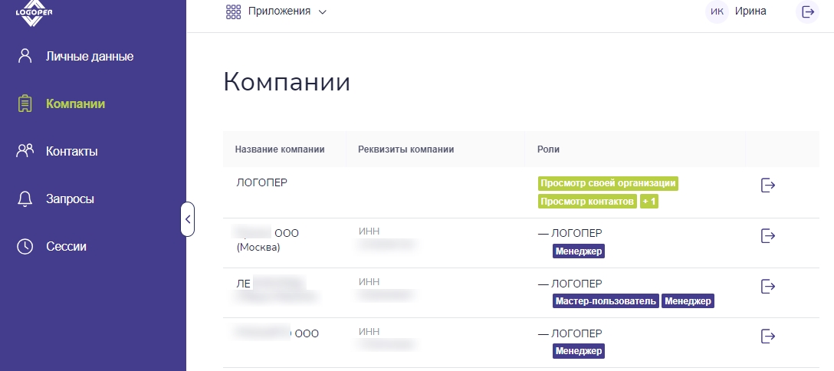834x371 pixels.
Task: Click the exit icon in the Мастер-пользователь row
Action: click(768, 286)
